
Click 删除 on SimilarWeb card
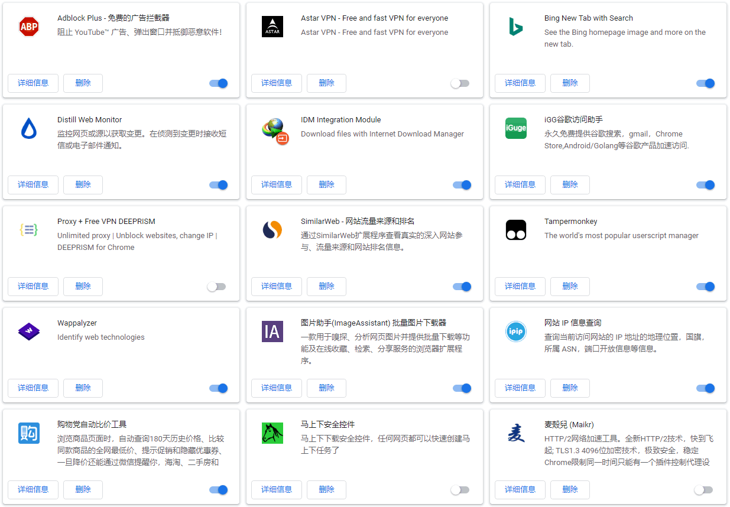pos(327,287)
